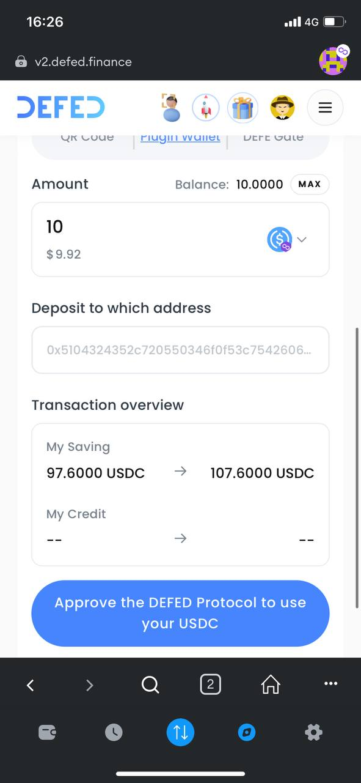Tap the hat-wearing avatar icon
This screenshot has height=783, width=361.
pos(282,108)
